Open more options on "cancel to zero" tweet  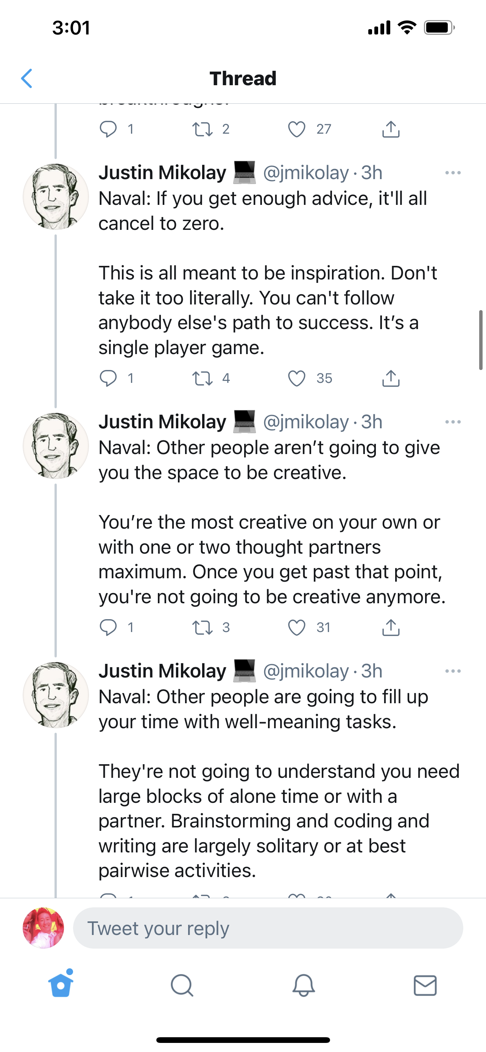(x=453, y=173)
